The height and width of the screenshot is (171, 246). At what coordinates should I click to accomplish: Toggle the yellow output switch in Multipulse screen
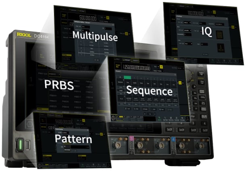[127, 34]
